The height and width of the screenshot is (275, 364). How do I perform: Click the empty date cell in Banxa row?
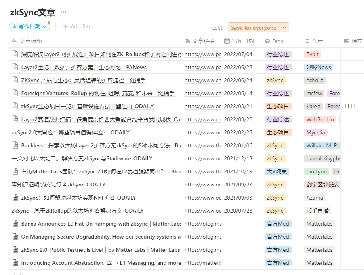click(241, 224)
